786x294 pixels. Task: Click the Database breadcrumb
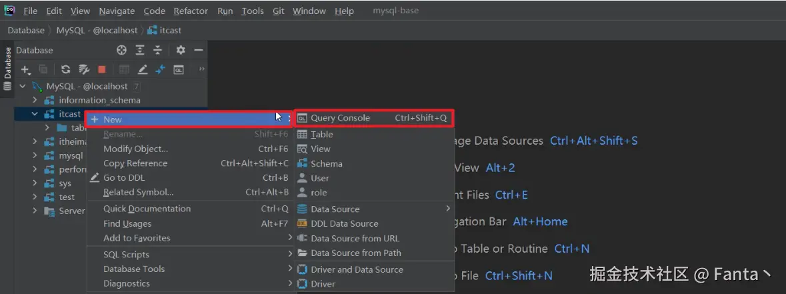coord(26,31)
